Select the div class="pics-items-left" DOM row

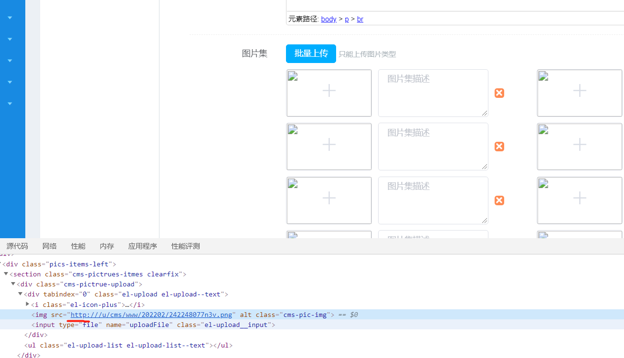[312, 263]
